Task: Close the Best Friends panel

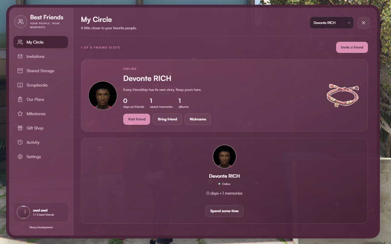Action: [364, 23]
